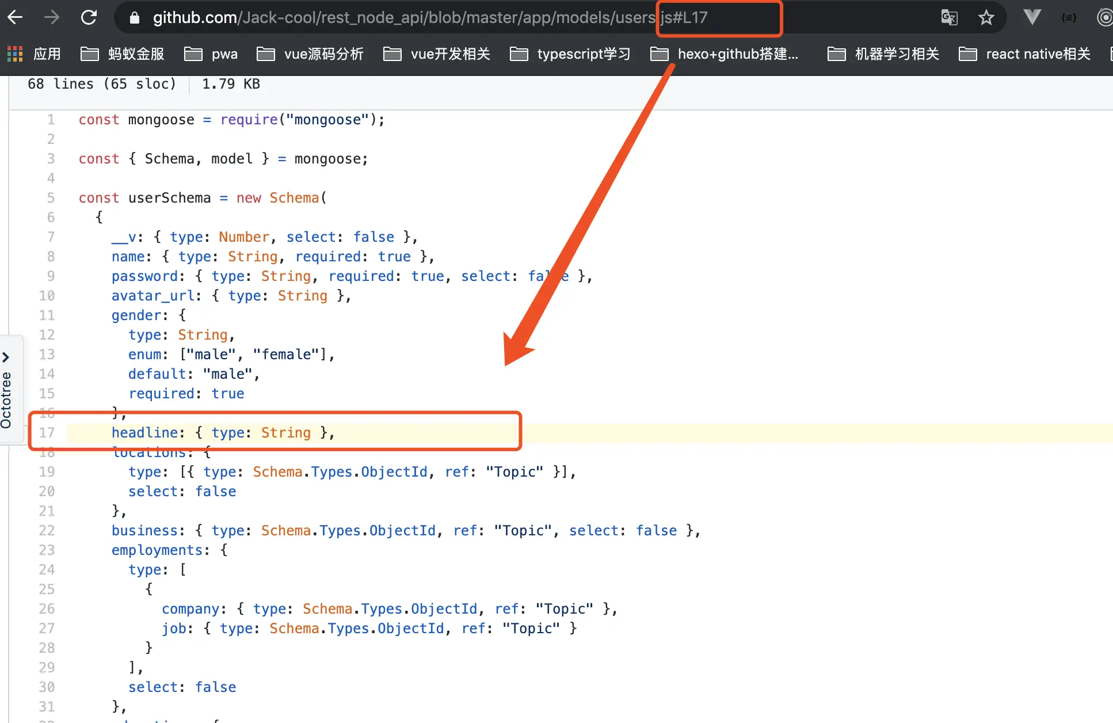This screenshot has height=723, width=1113.
Task: Click the URL address bar text
Action: tap(403, 18)
